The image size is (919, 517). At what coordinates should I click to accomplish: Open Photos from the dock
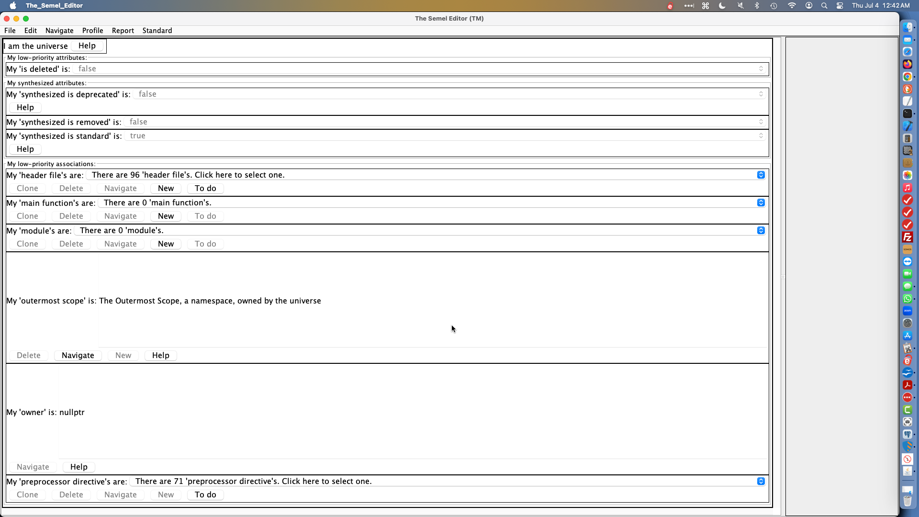[908, 175]
